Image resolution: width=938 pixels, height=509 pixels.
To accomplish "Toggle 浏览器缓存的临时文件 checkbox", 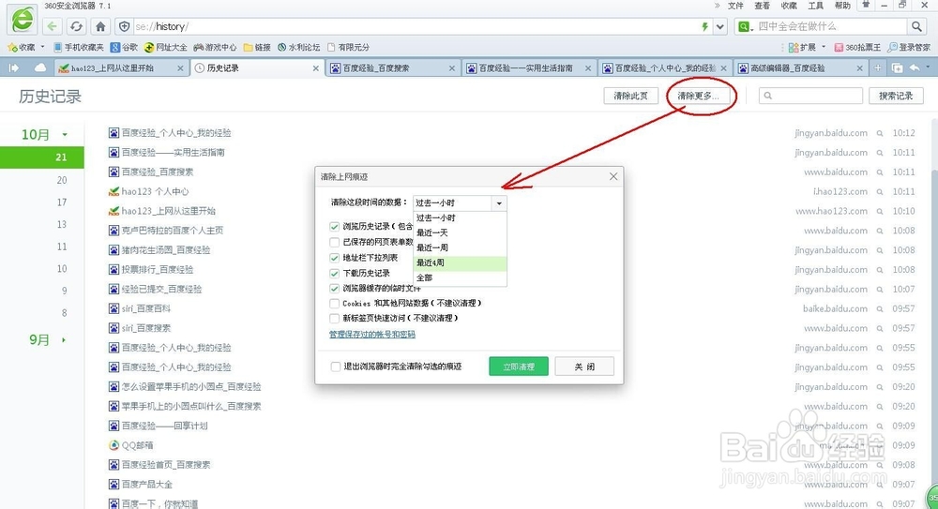I will click(x=335, y=289).
